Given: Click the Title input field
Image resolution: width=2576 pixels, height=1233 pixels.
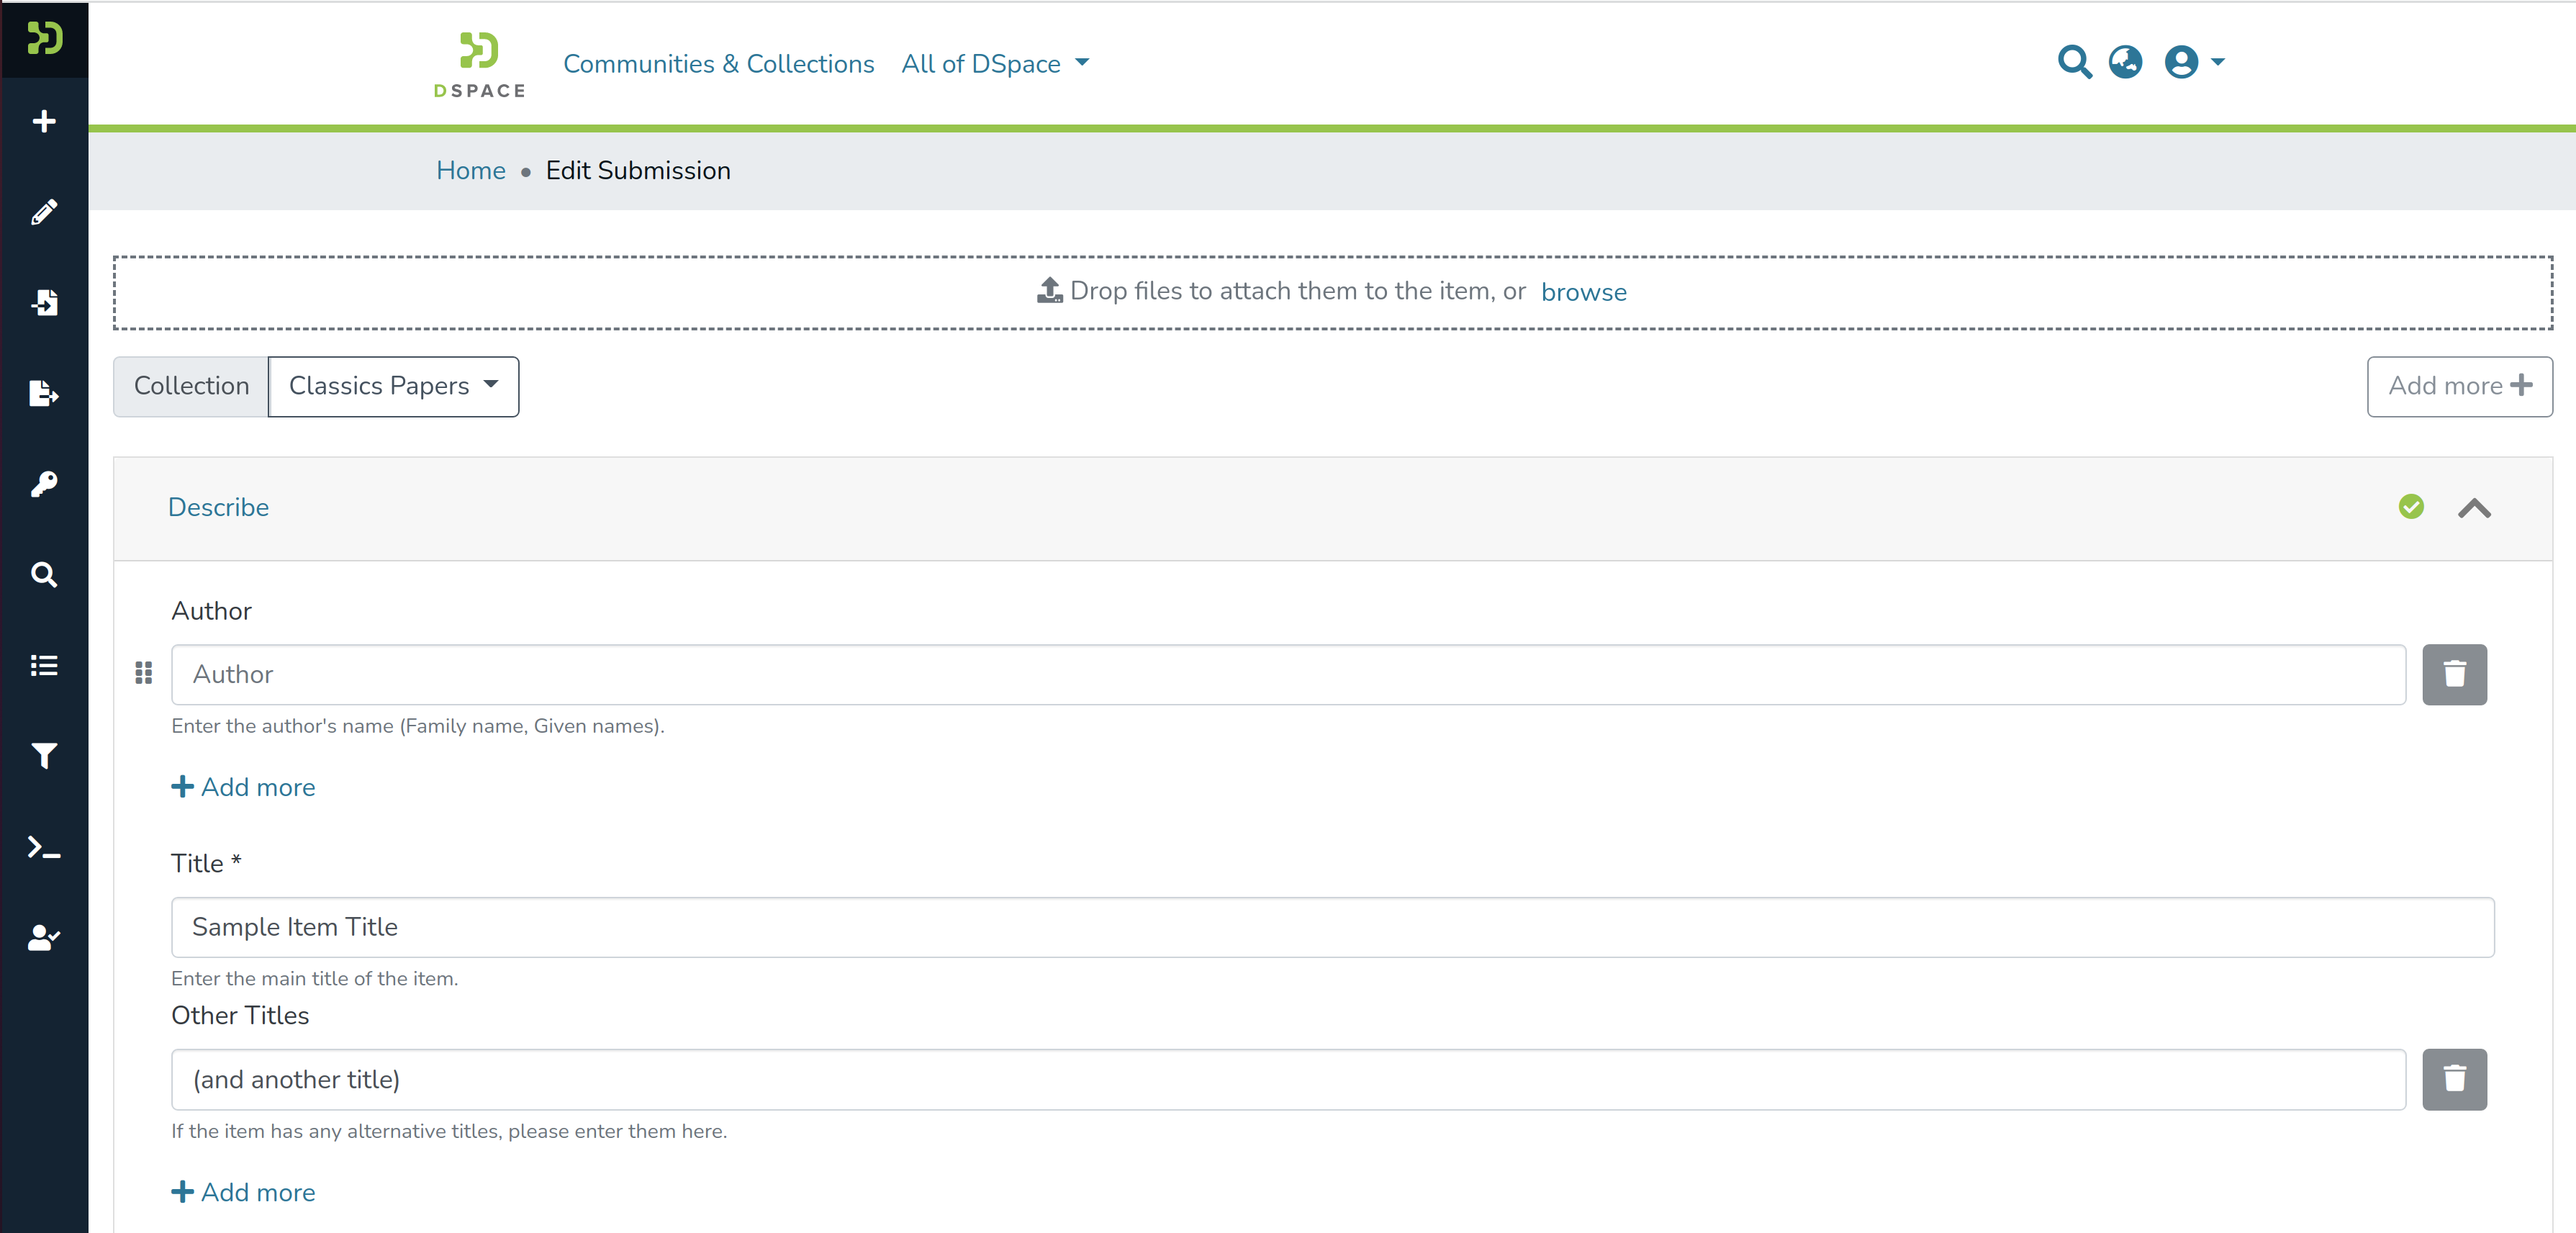Looking at the screenshot, I should click(1332, 927).
